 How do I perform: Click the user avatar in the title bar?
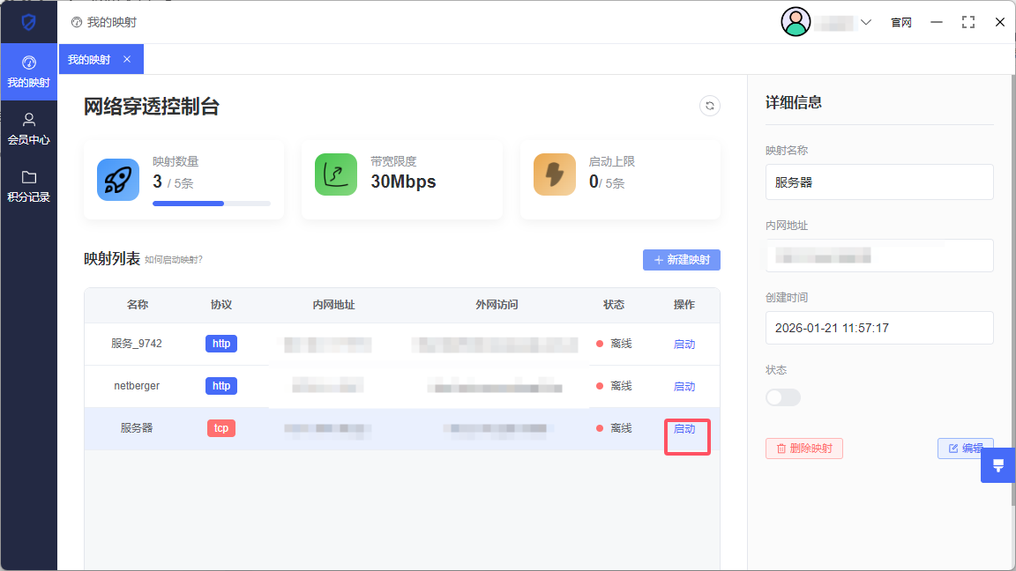pos(796,22)
